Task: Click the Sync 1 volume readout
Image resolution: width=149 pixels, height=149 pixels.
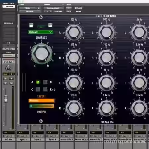Action: pos(23,132)
